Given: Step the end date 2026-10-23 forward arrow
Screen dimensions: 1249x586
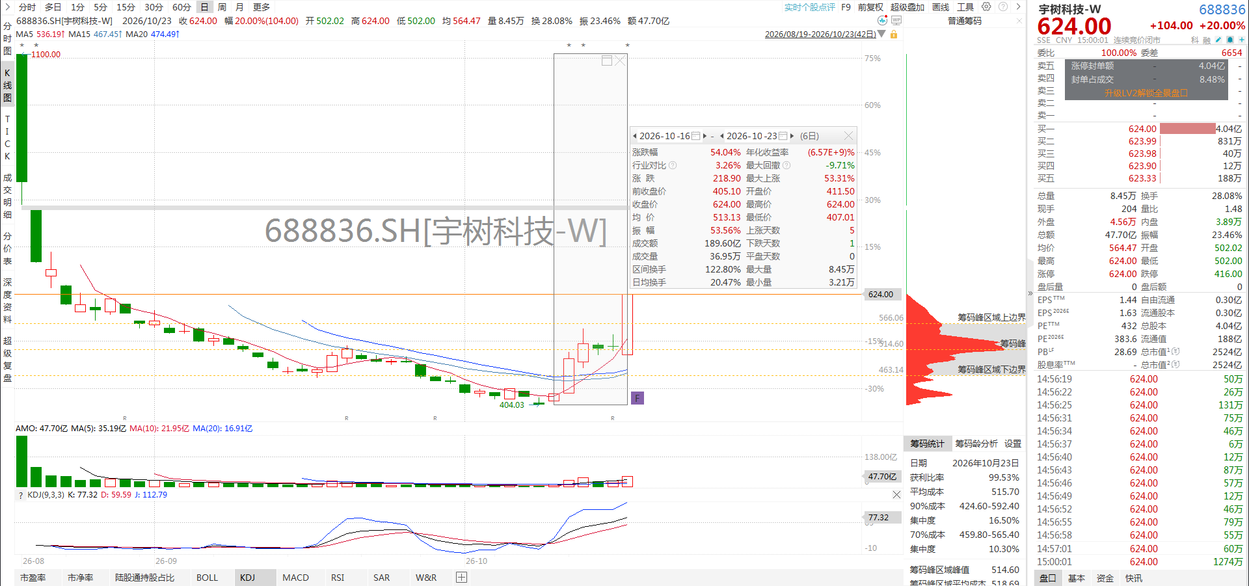Looking at the screenshot, I should click(x=792, y=136).
